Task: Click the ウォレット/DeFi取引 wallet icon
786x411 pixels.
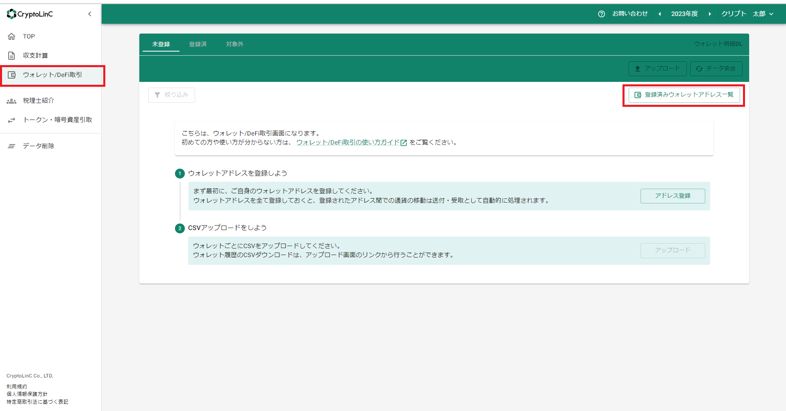Action: [11, 75]
